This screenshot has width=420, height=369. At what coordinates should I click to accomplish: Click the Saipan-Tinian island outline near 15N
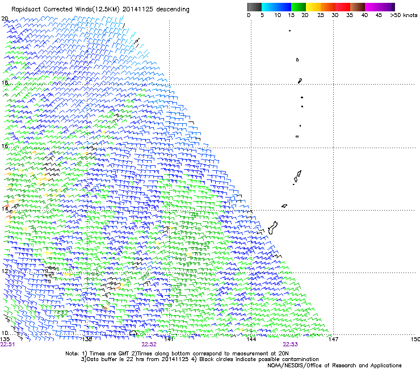(x=297, y=177)
